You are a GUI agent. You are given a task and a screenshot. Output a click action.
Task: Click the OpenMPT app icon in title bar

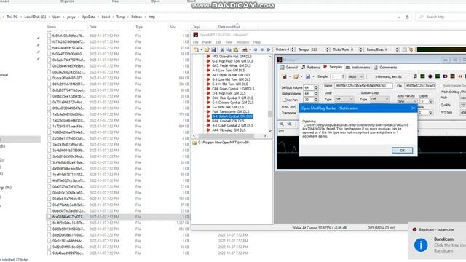coord(196,35)
